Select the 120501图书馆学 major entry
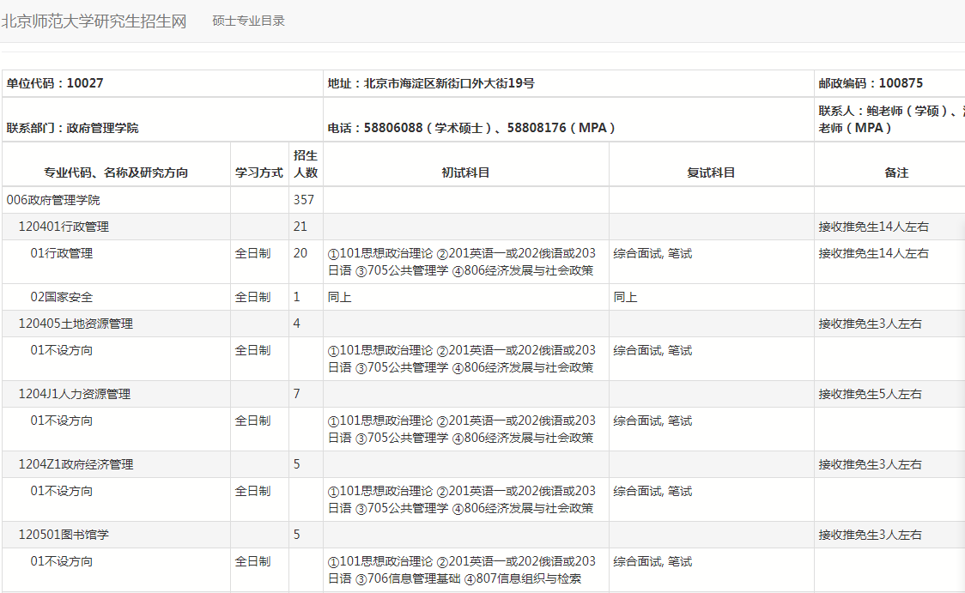 64,535
